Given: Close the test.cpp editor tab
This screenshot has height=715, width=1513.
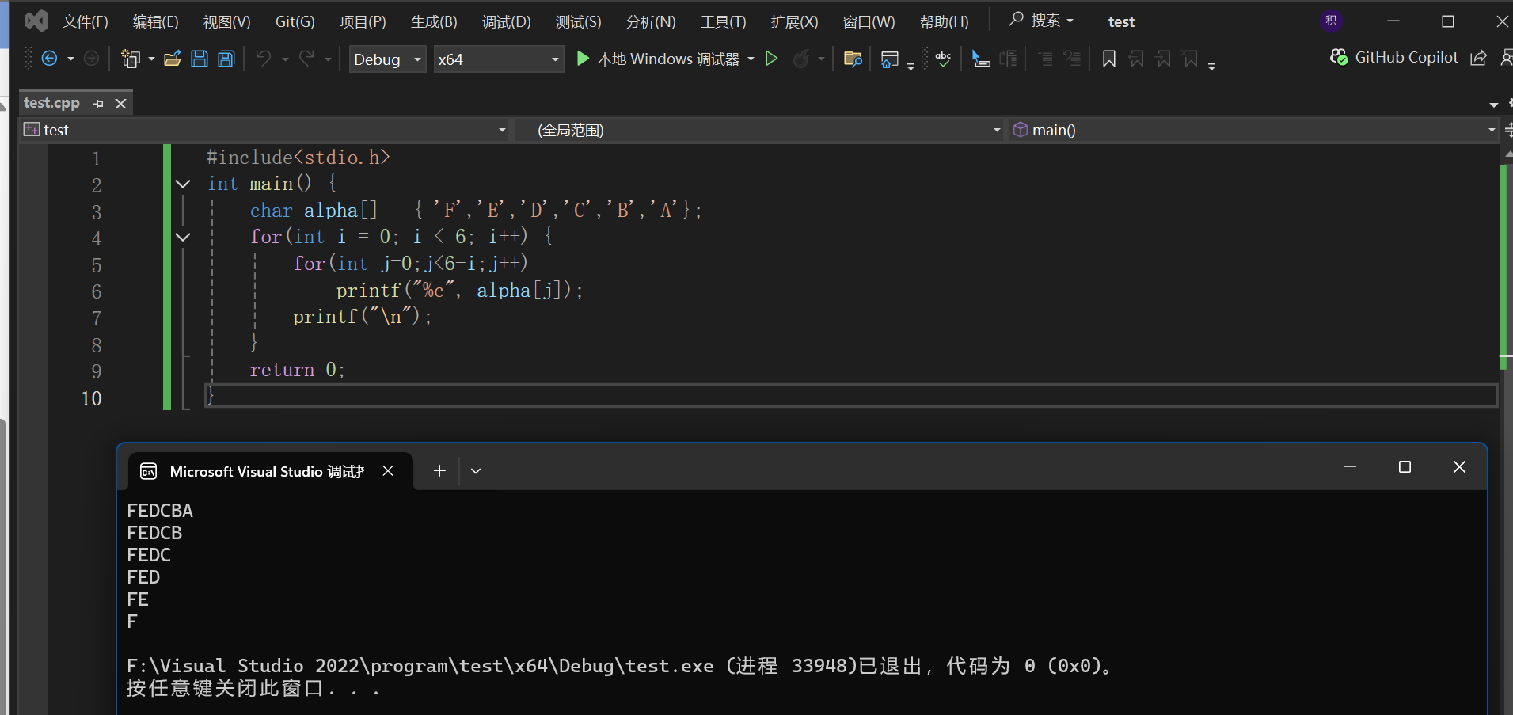Looking at the screenshot, I should (121, 104).
